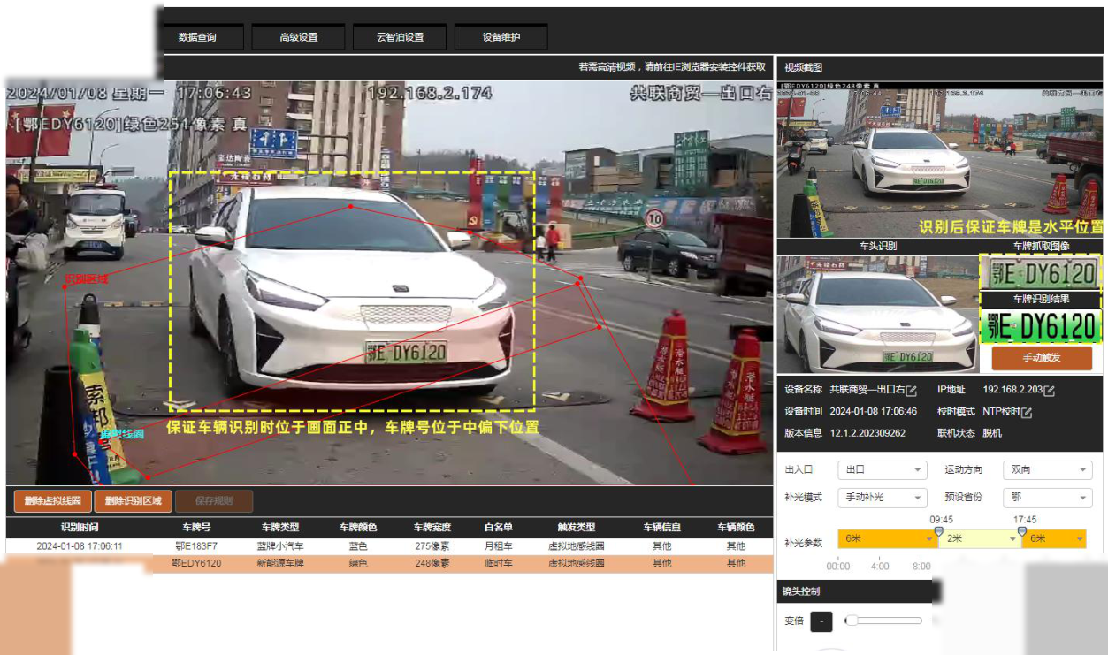Open the 设备维护 tab

pyautogui.click(x=501, y=37)
